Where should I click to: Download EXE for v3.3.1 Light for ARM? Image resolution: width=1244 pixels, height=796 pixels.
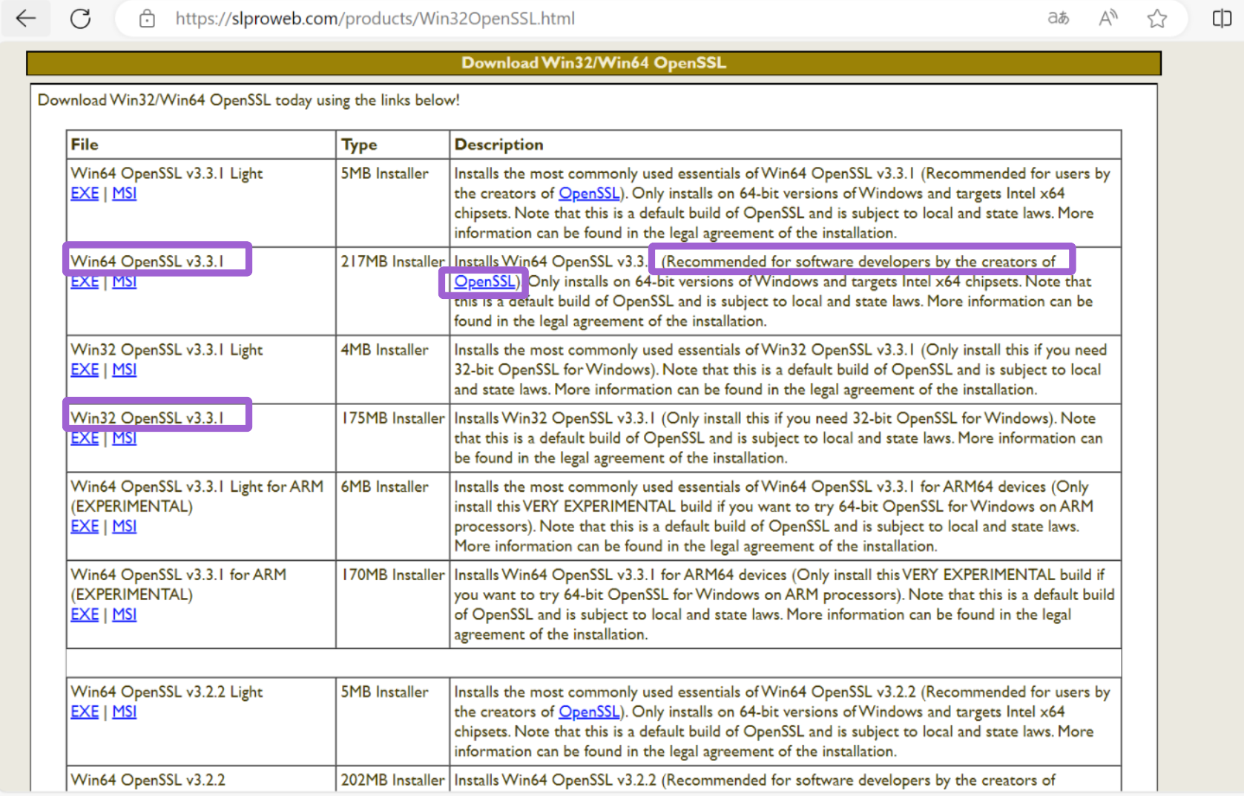(85, 526)
